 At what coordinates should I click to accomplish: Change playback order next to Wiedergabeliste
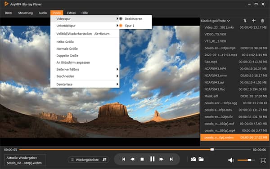(x=104, y=160)
